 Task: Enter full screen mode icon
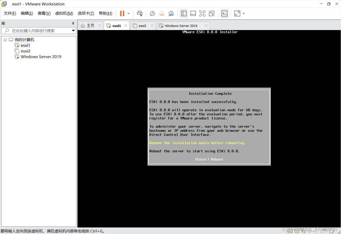(x=202, y=14)
